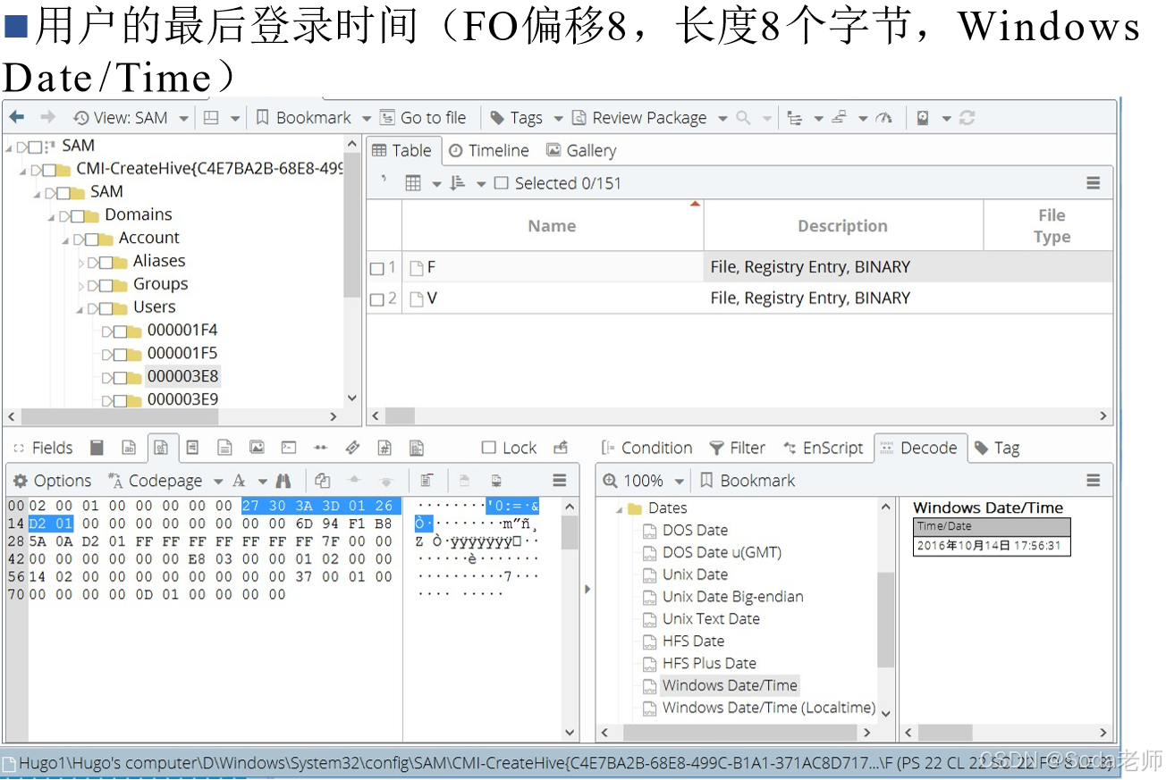Open the View: SAM dropdown

click(183, 118)
